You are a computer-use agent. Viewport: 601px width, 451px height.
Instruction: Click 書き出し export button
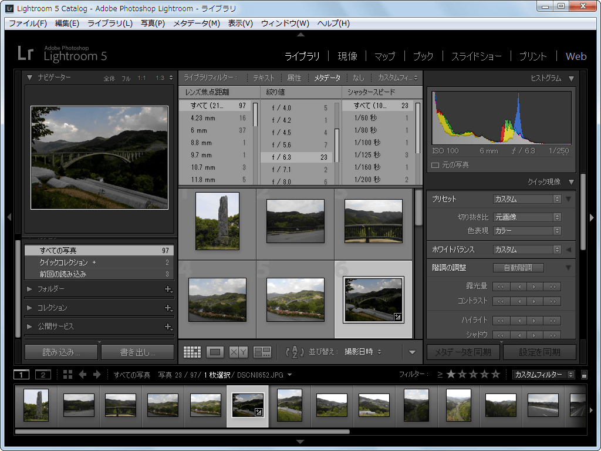pos(137,352)
